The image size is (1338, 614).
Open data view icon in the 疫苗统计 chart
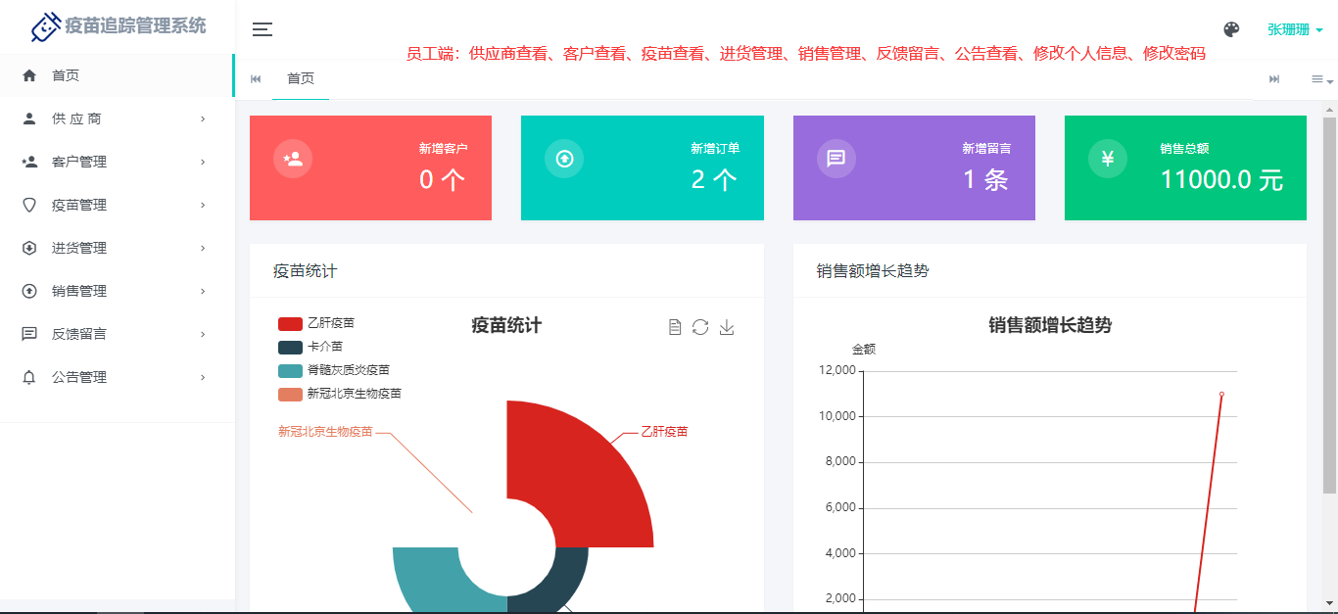tap(675, 327)
